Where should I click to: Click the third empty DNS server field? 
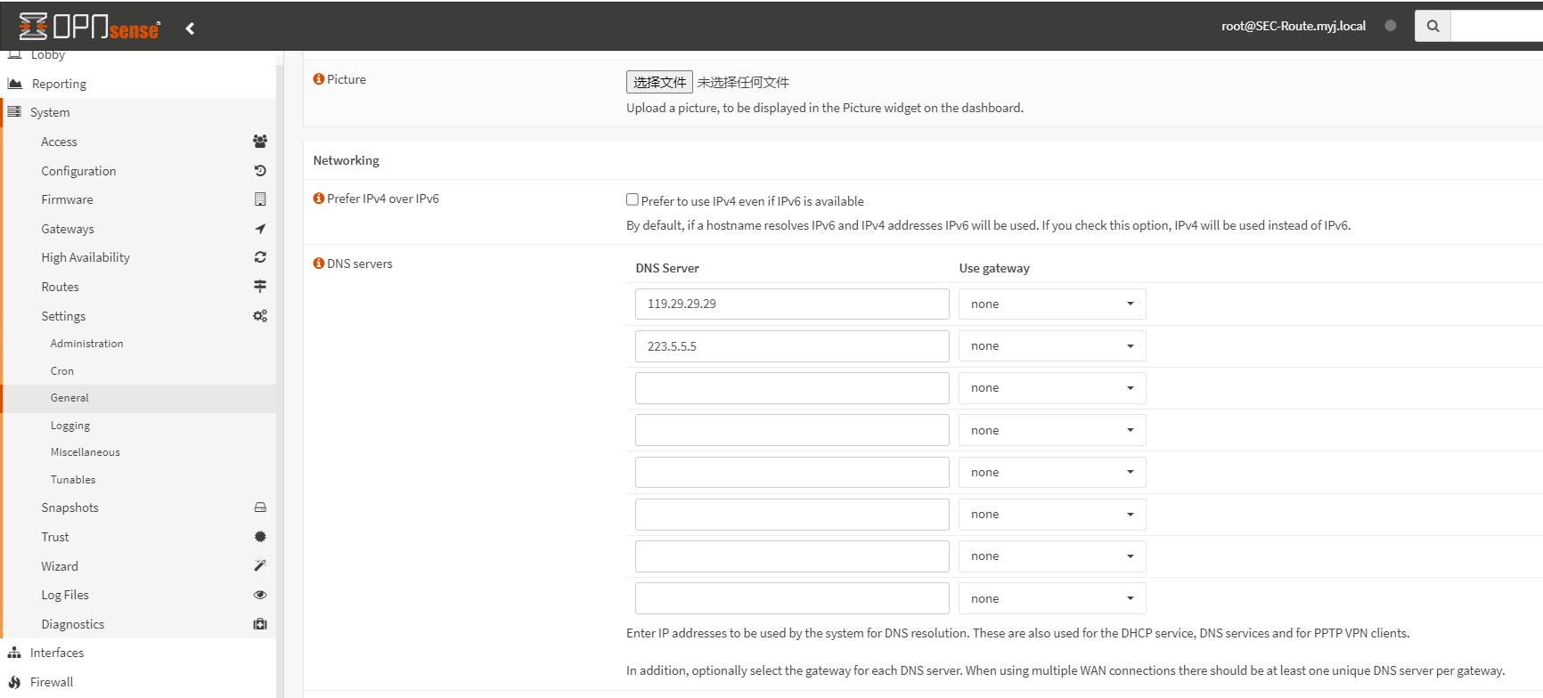click(x=792, y=387)
